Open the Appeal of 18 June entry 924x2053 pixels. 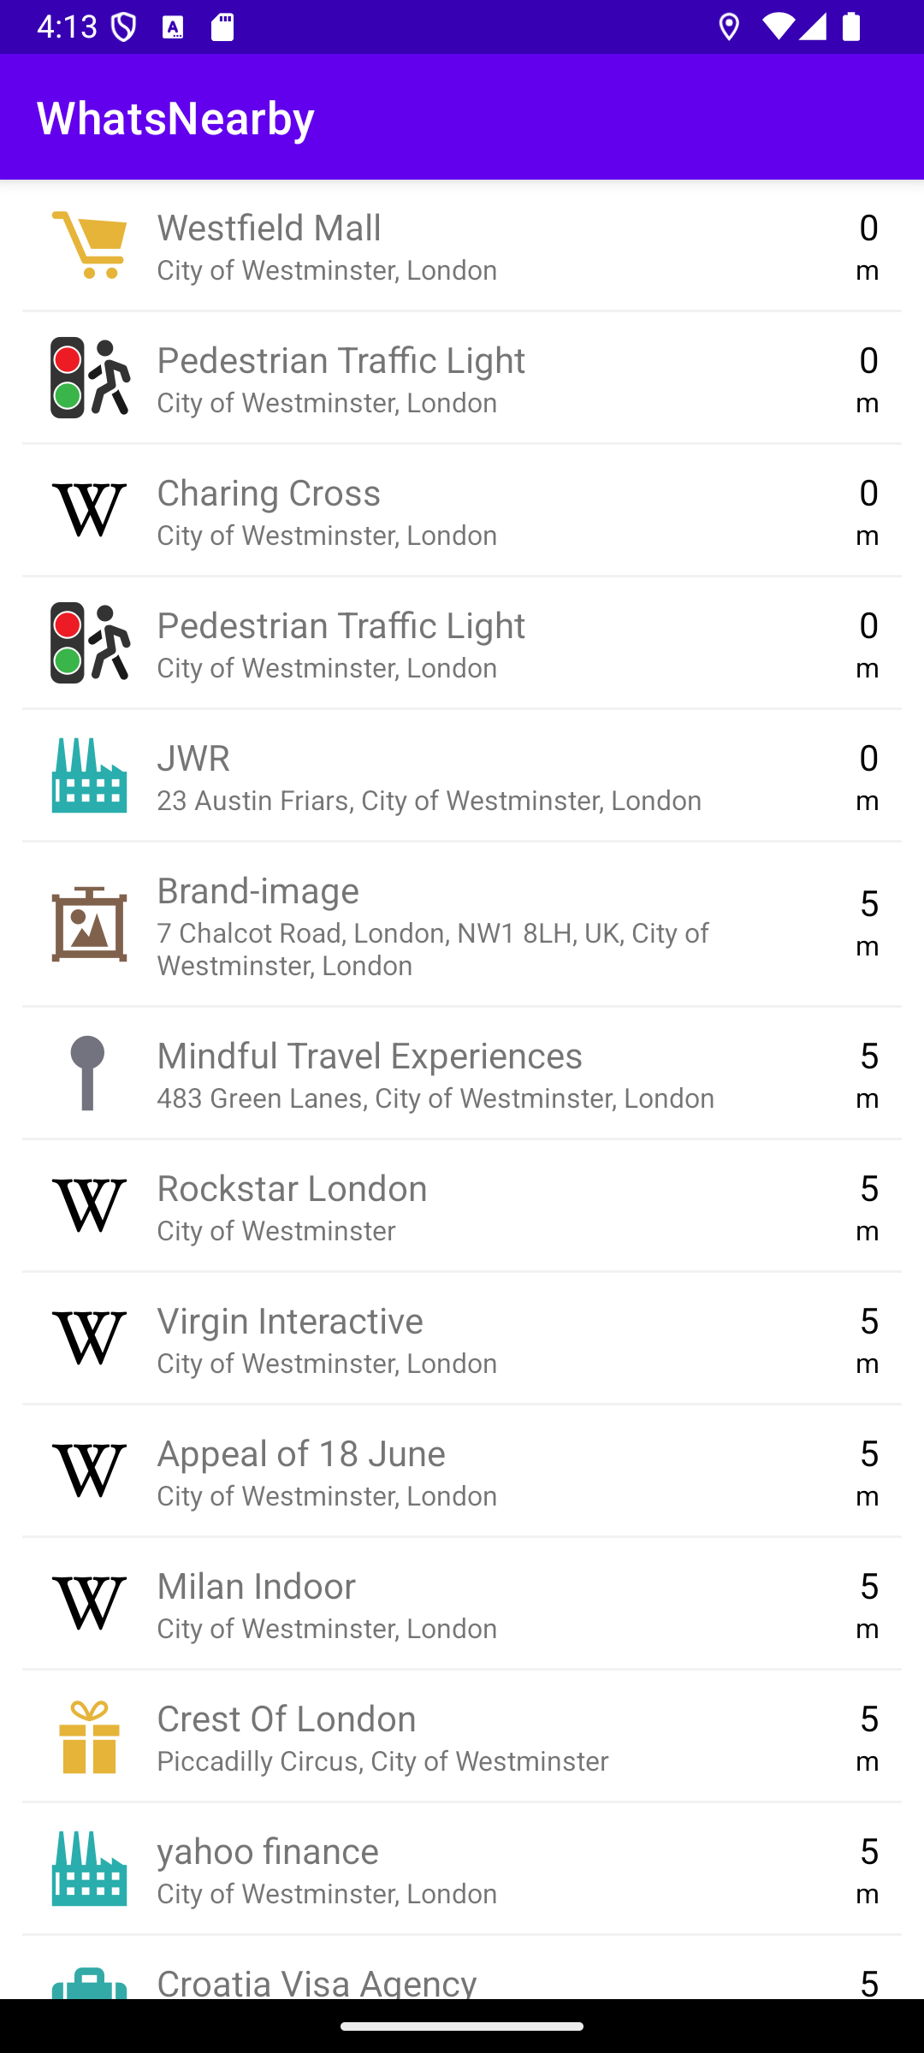(462, 1471)
